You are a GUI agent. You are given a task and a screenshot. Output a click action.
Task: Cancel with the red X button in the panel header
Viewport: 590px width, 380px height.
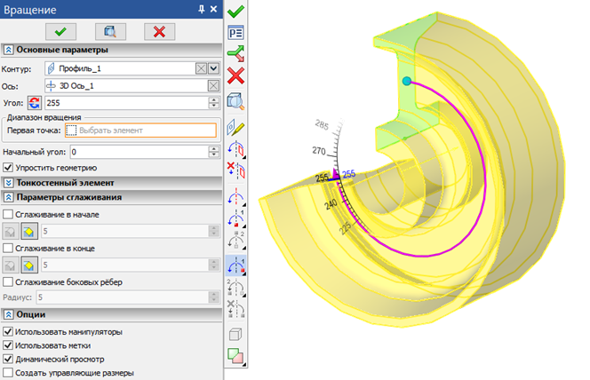coord(159,31)
